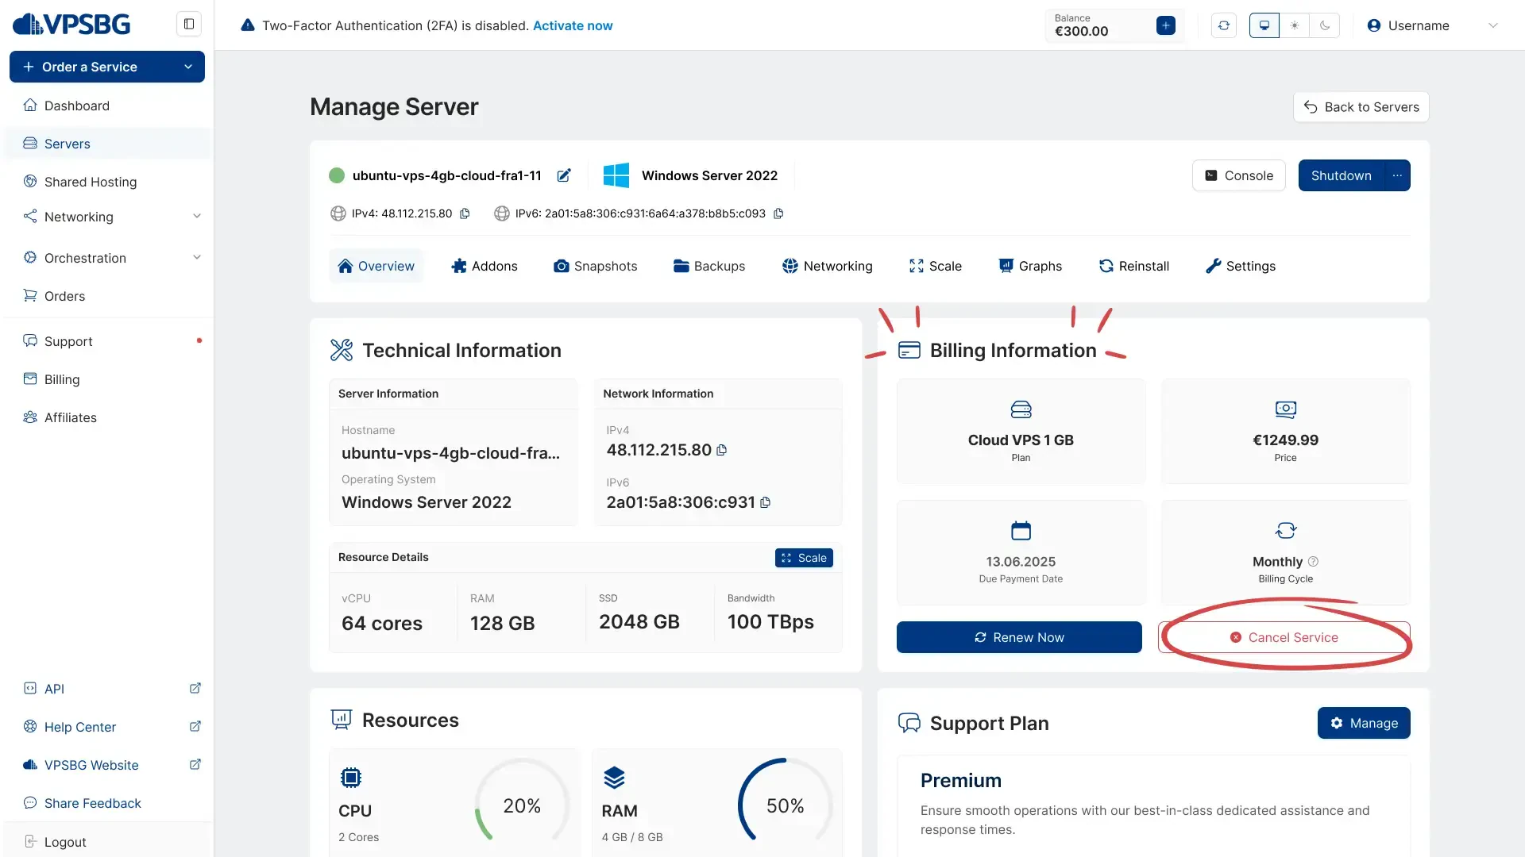Collapse the sidebar panel icon
The height and width of the screenshot is (857, 1525).
pyautogui.click(x=189, y=24)
